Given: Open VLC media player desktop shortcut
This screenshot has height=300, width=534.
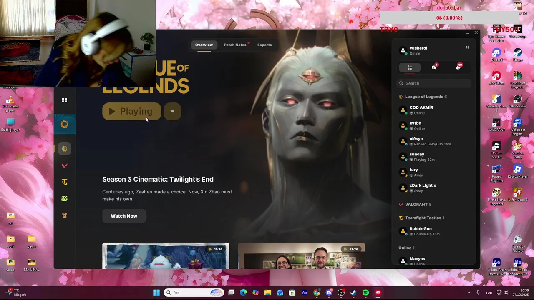Looking at the screenshot, I should [x=10, y=104].
